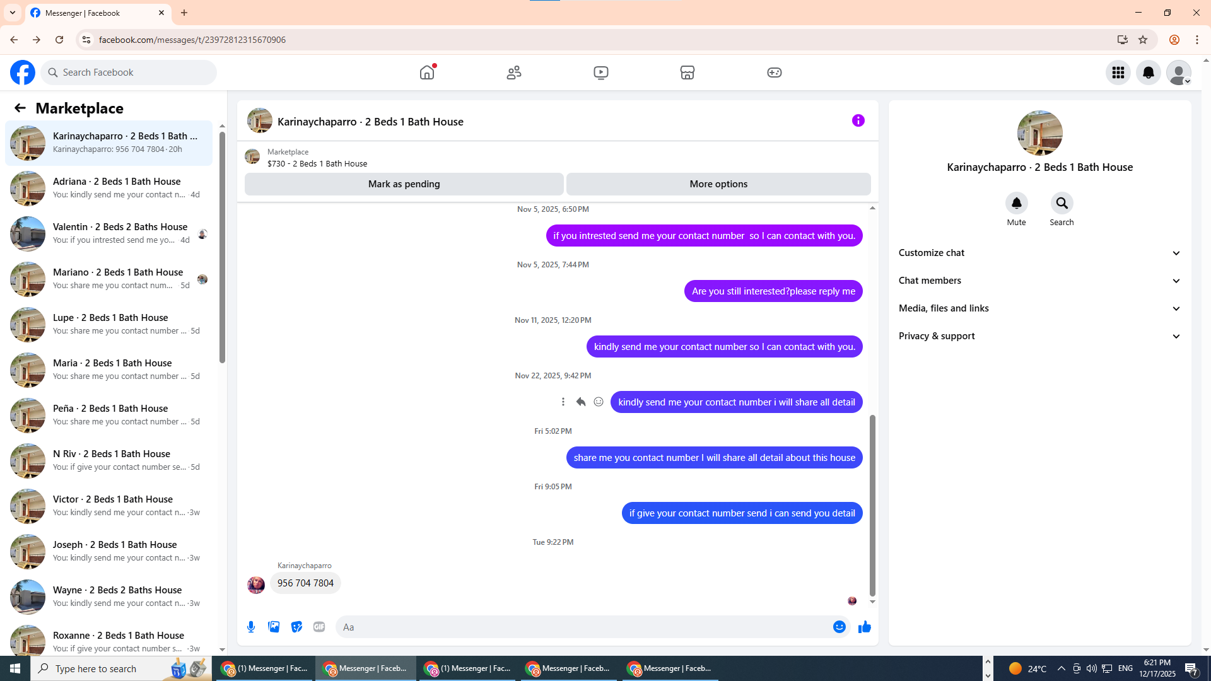Open the sticker picker icon

point(296,627)
